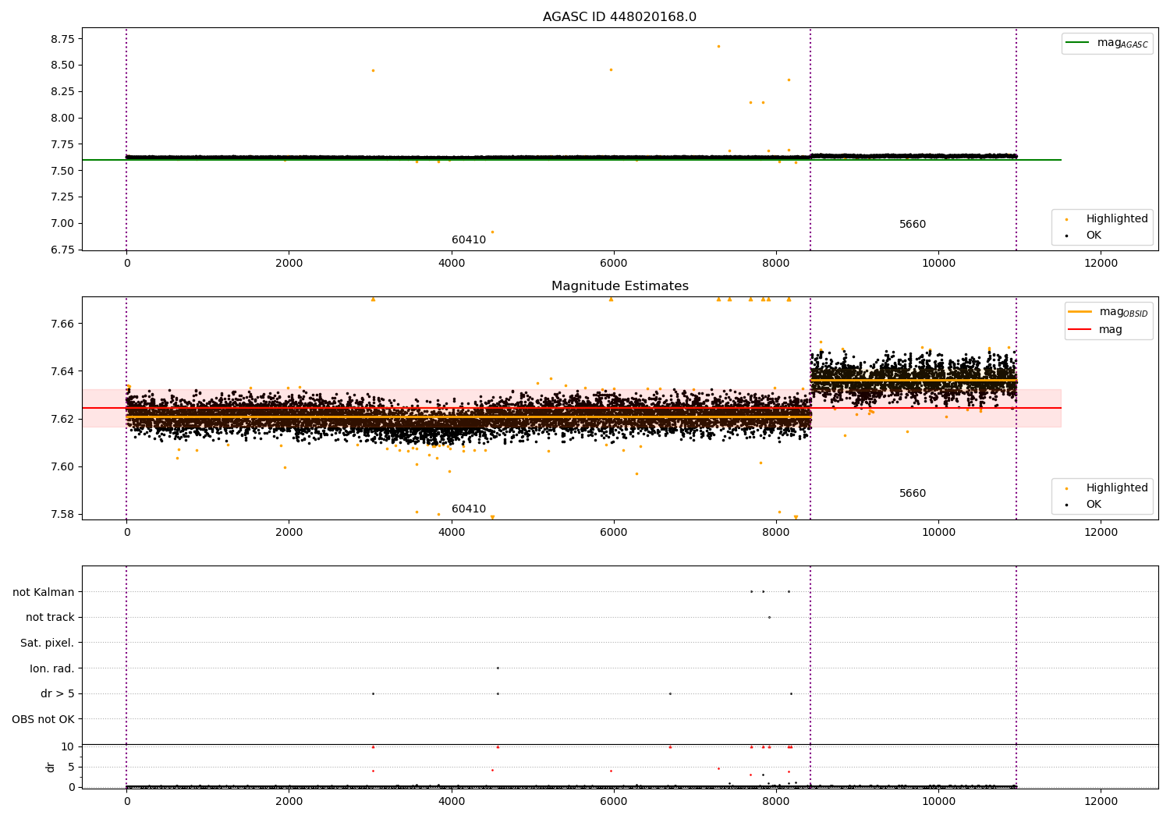Image resolution: width=1170 pixels, height=819 pixels.
Task: Click the "5660" label in the top plot
Action: tap(913, 225)
